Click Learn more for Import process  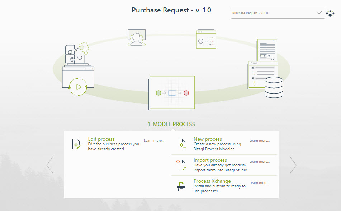[x=260, y=162]
